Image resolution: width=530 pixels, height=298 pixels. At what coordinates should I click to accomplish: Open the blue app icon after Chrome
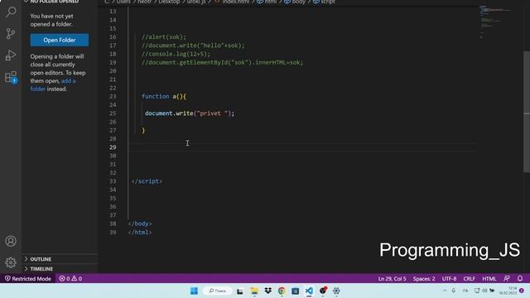pos(296,291)
